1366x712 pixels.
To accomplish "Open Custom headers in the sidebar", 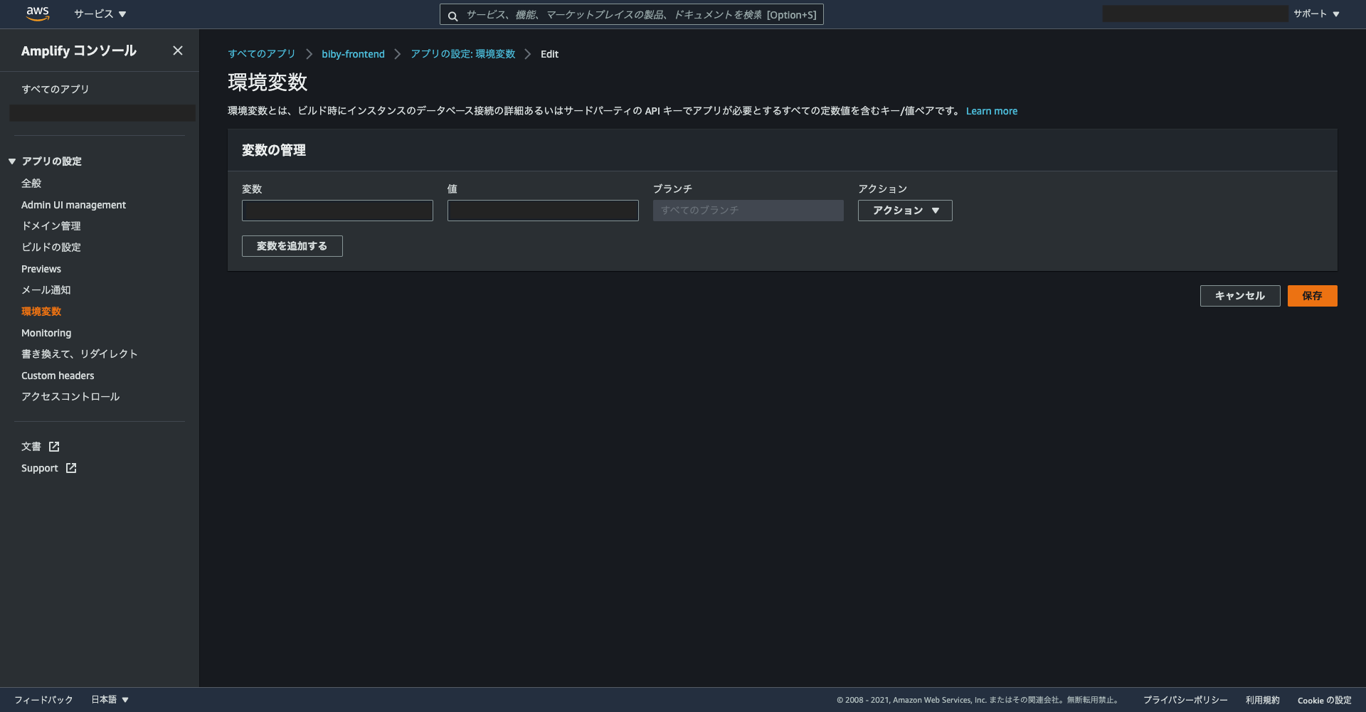I will (58, 376).
